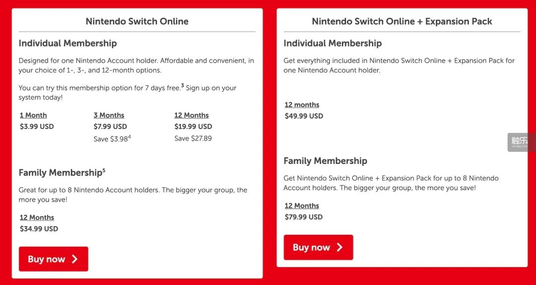The image size is (536, 285).
Task: Click the chevron on Switch Online's Buy now
Action: pyautogui.click(x=75, y=259)
